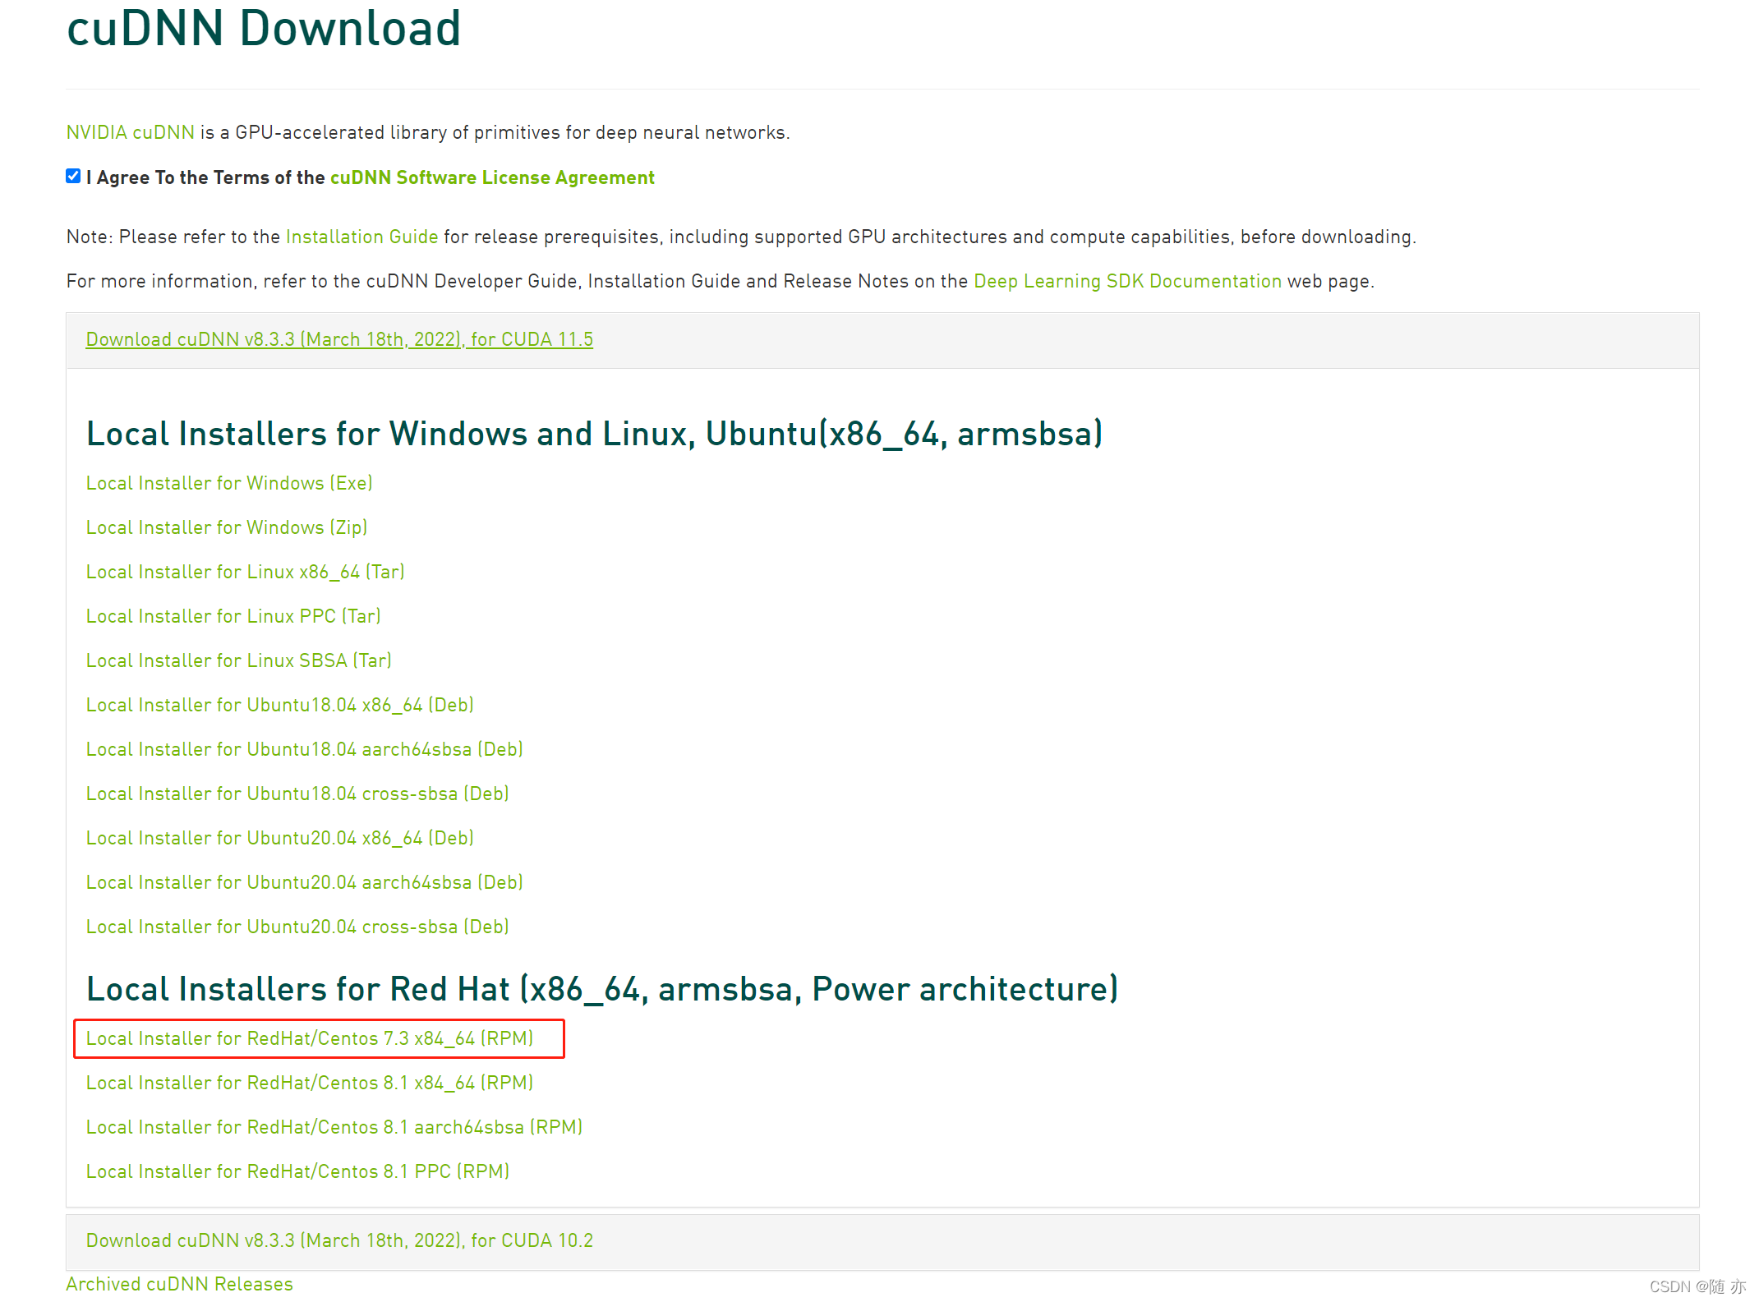This screenshot has height=1302, width=1759.
Task: Download Local Installer for Windows (Exe)
Action: tap(229, 483)
